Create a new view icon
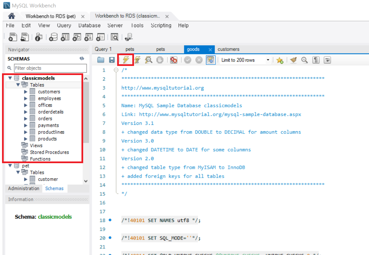369x255 pixels. coord(77,37)
